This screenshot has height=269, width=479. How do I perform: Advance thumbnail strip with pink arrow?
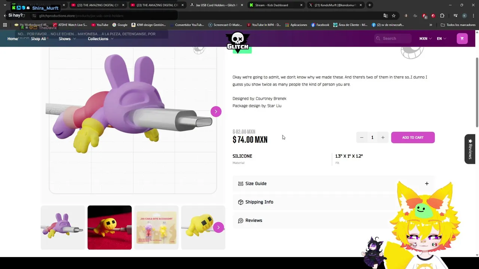pos(219,227)
